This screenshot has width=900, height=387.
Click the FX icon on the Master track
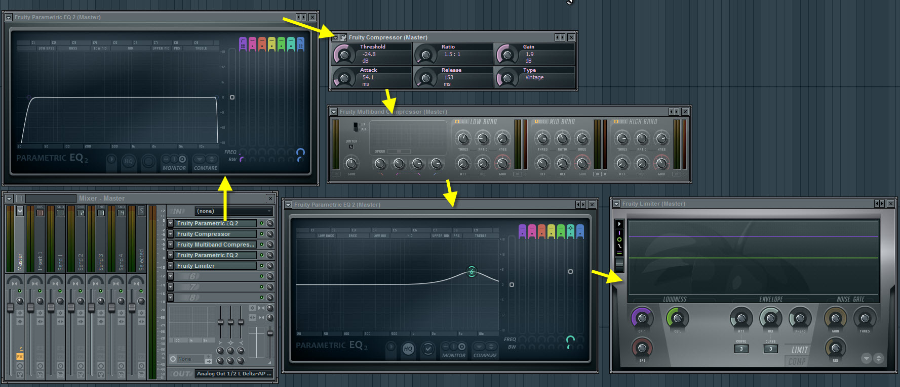[x=20, y=357]
